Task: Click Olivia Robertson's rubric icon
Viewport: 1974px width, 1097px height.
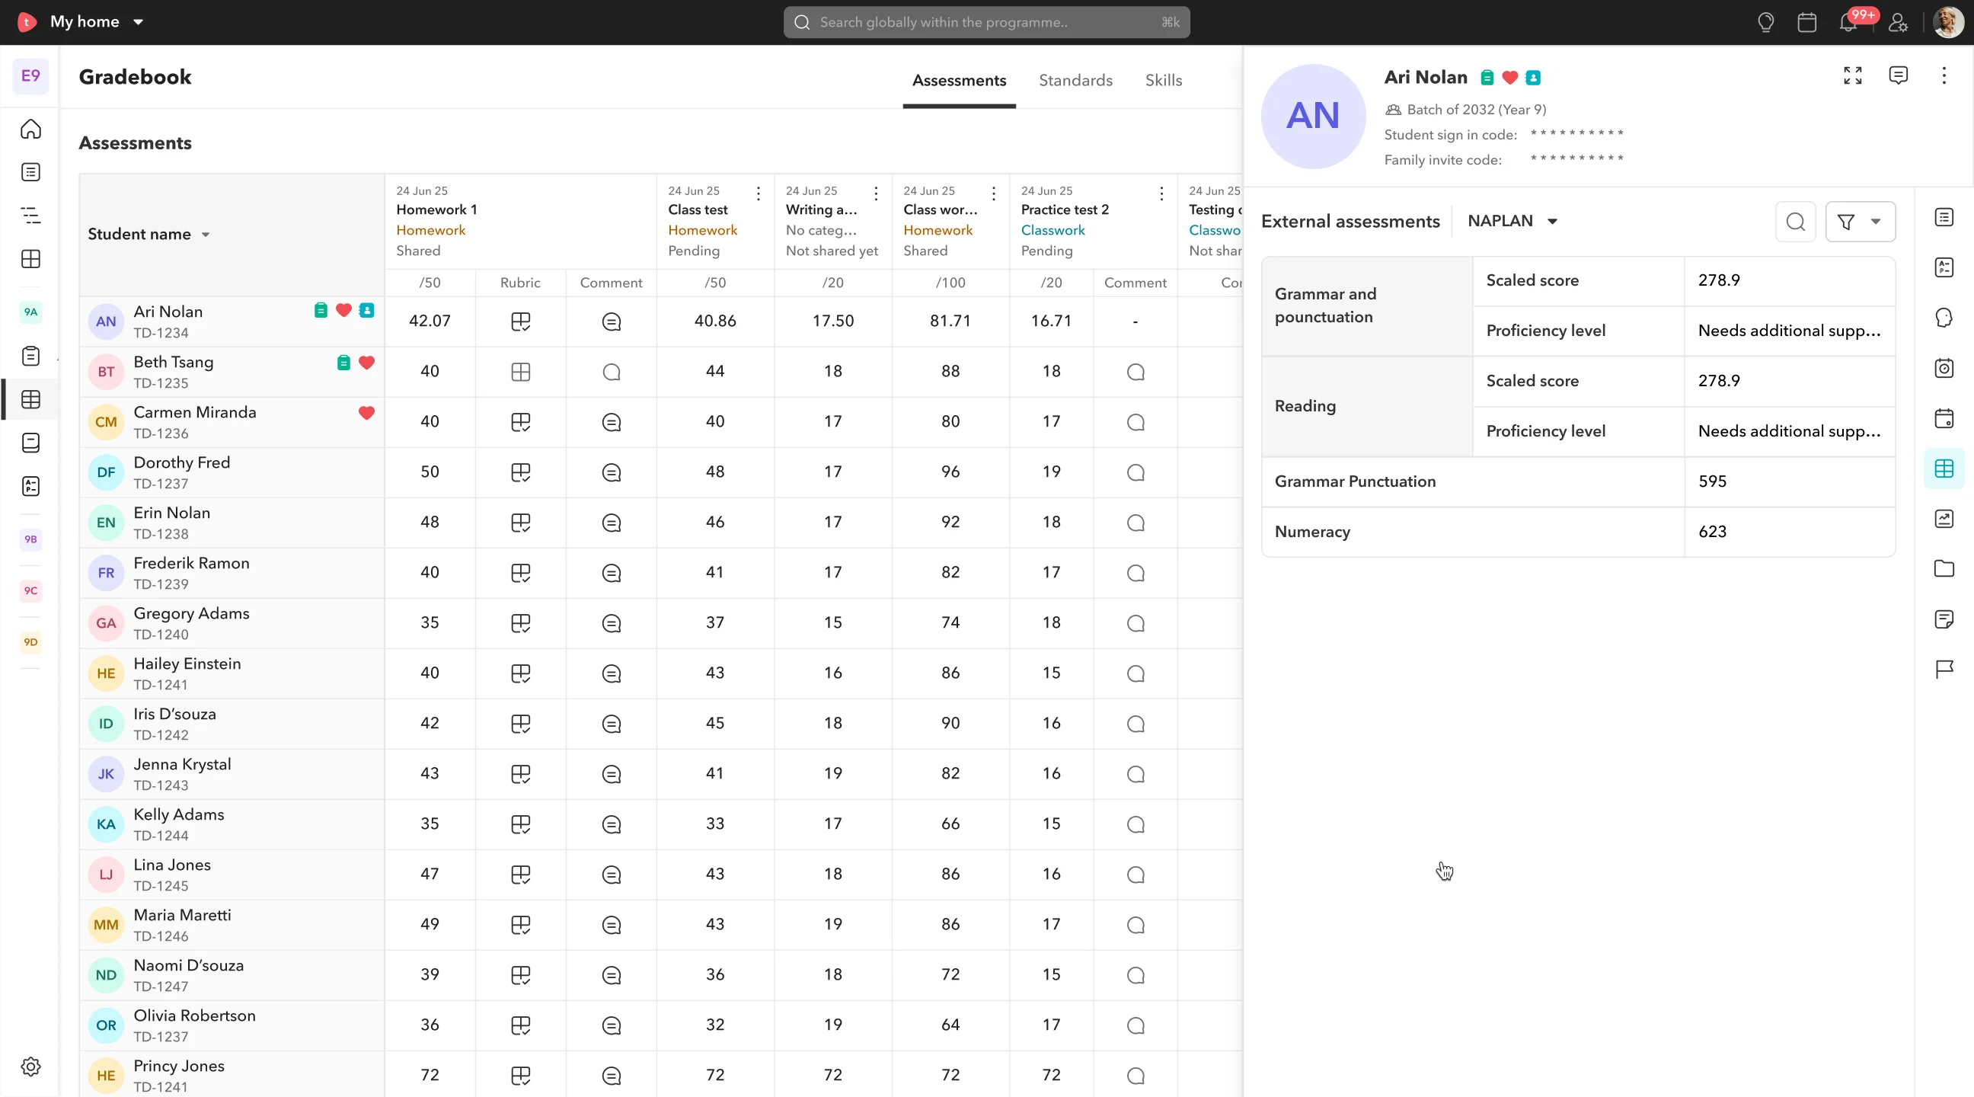Action: tap(520, 1025)
